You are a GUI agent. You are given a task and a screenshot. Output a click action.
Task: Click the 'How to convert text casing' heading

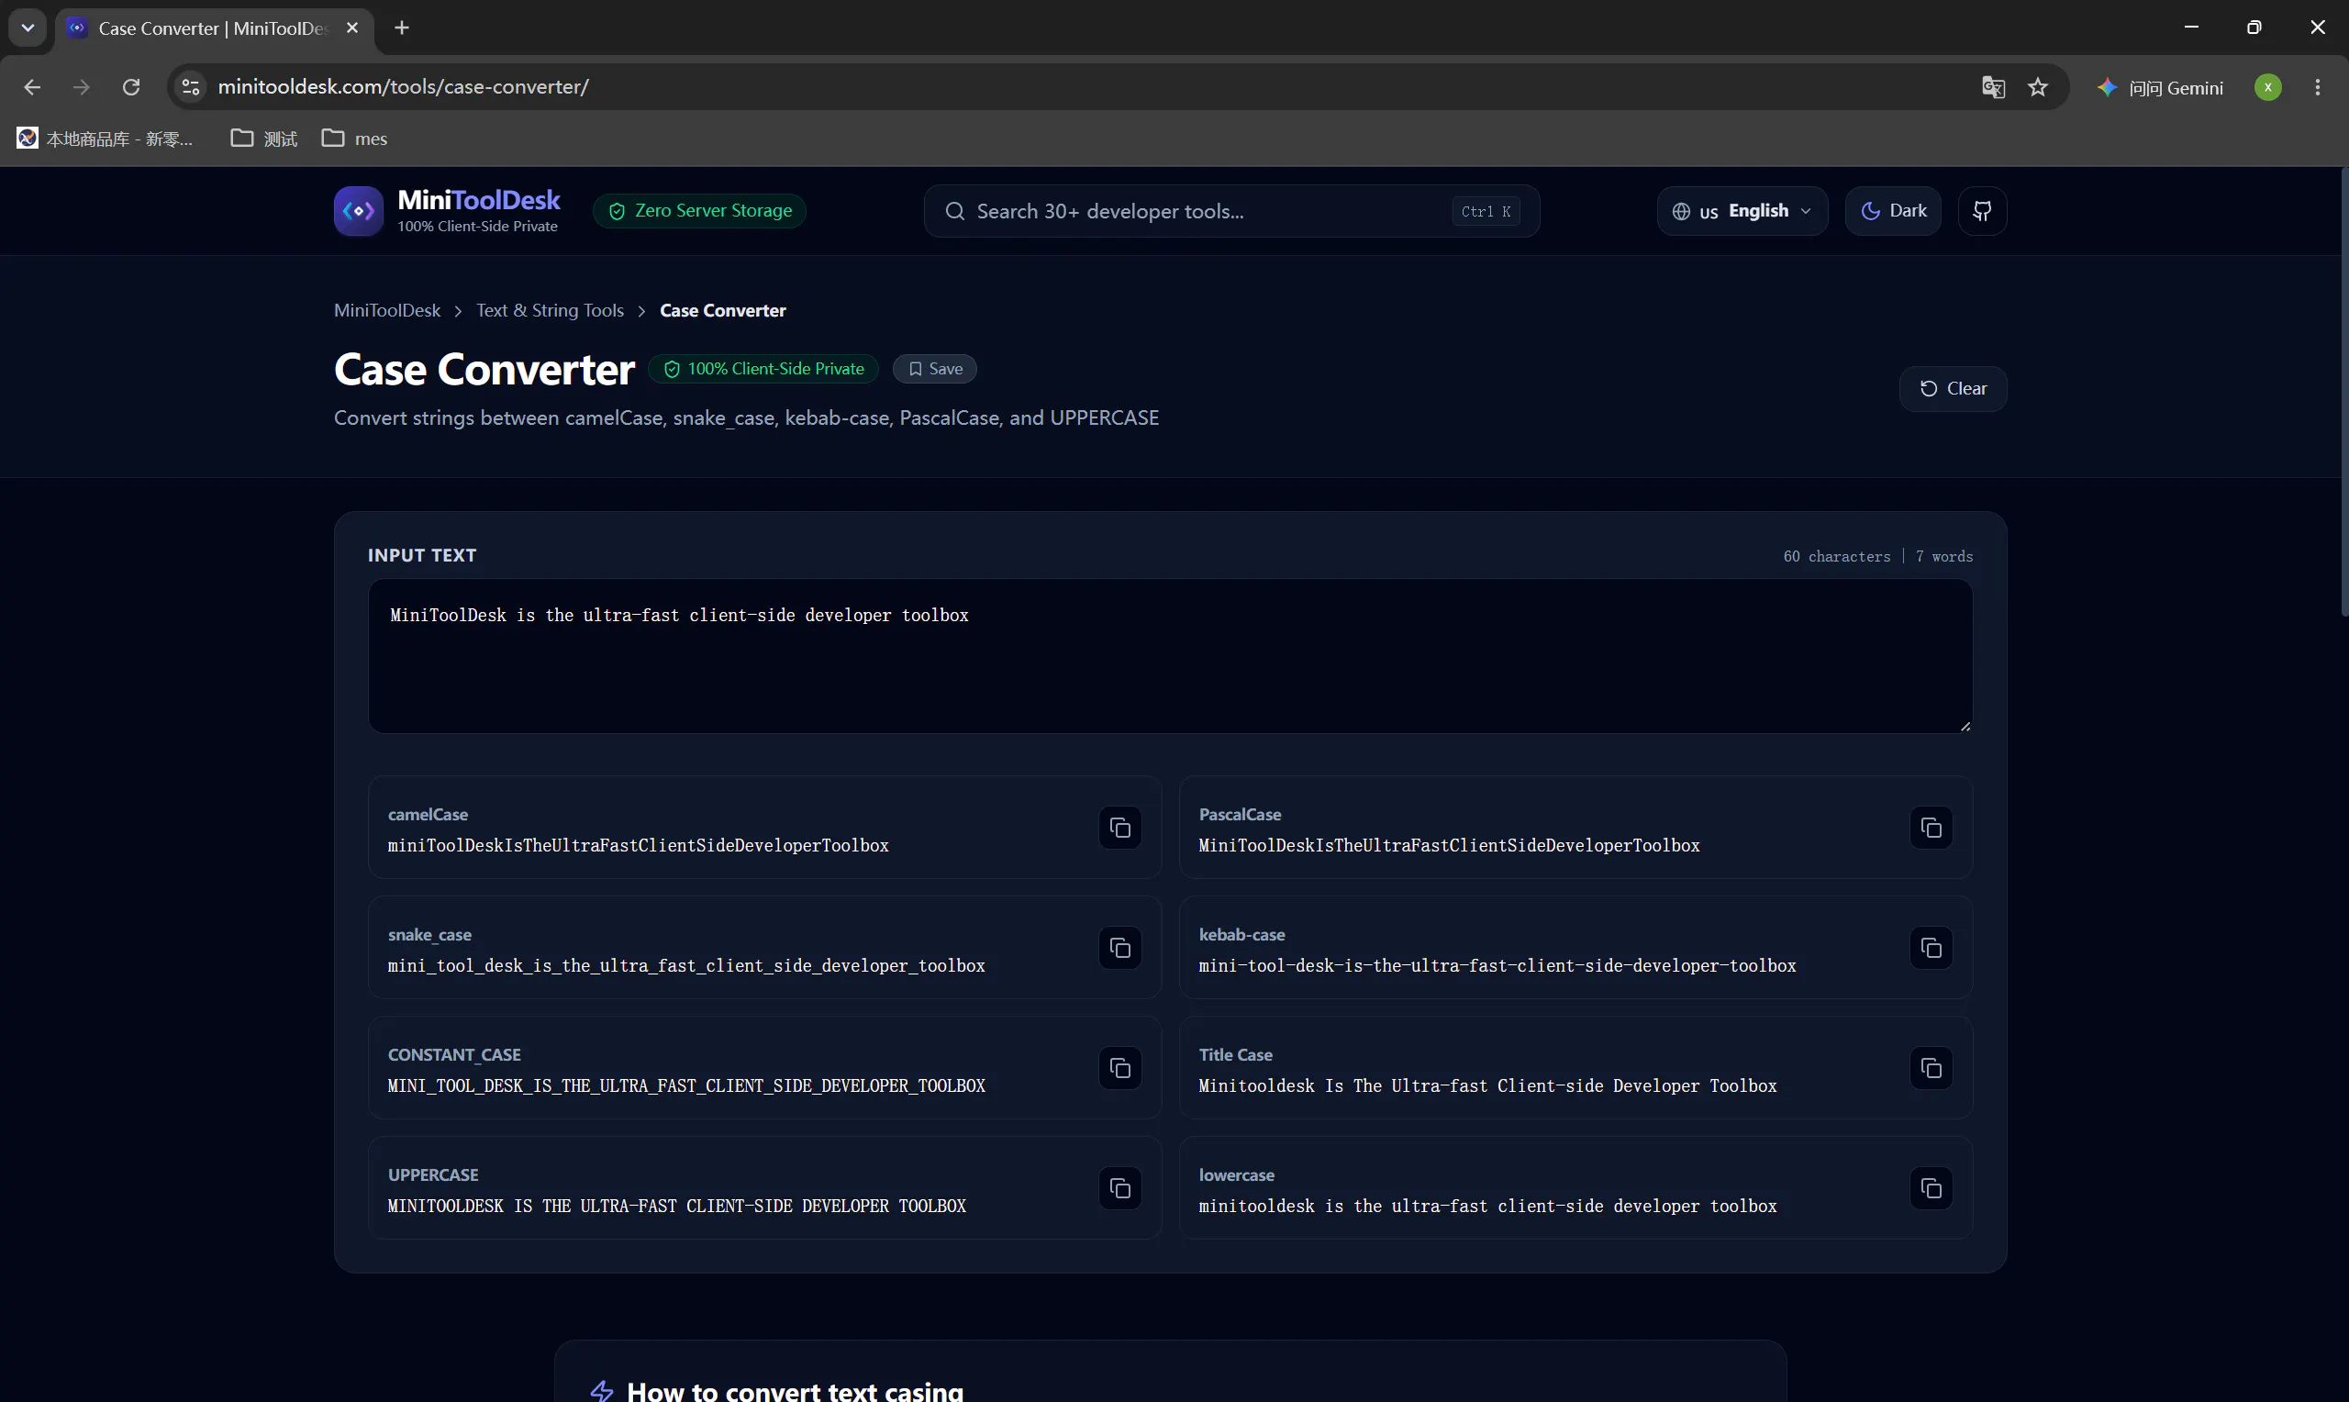tap(795, 1391)
